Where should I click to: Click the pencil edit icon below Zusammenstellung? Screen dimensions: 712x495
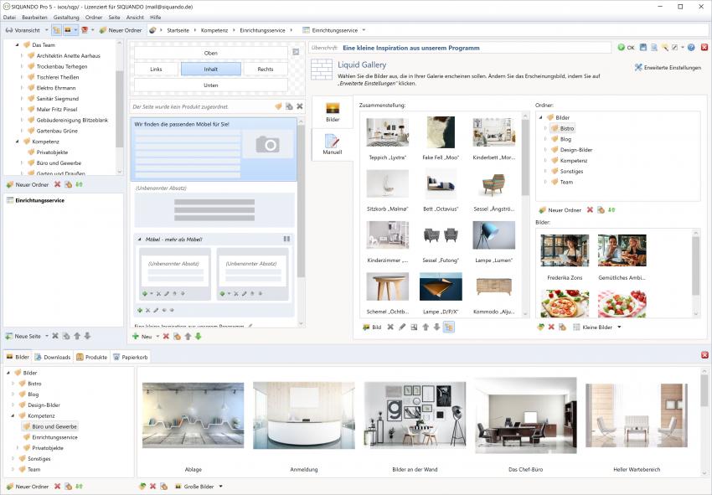click(x=402, y=327)
